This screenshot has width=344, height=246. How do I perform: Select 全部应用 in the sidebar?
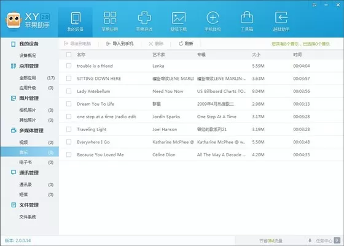[28, 77]
